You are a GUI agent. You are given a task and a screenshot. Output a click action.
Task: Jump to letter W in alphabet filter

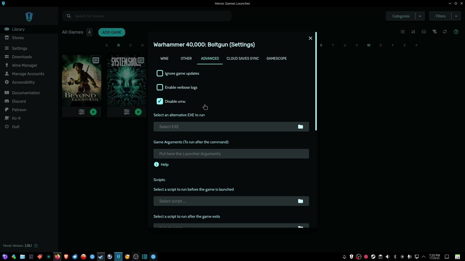pos(369,45)
